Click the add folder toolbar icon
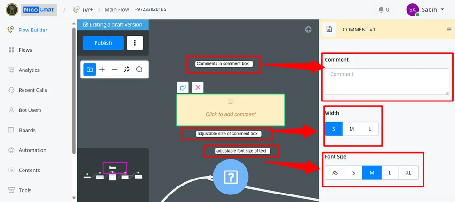Screen dimensions: 455x202 tap(90, 70)
